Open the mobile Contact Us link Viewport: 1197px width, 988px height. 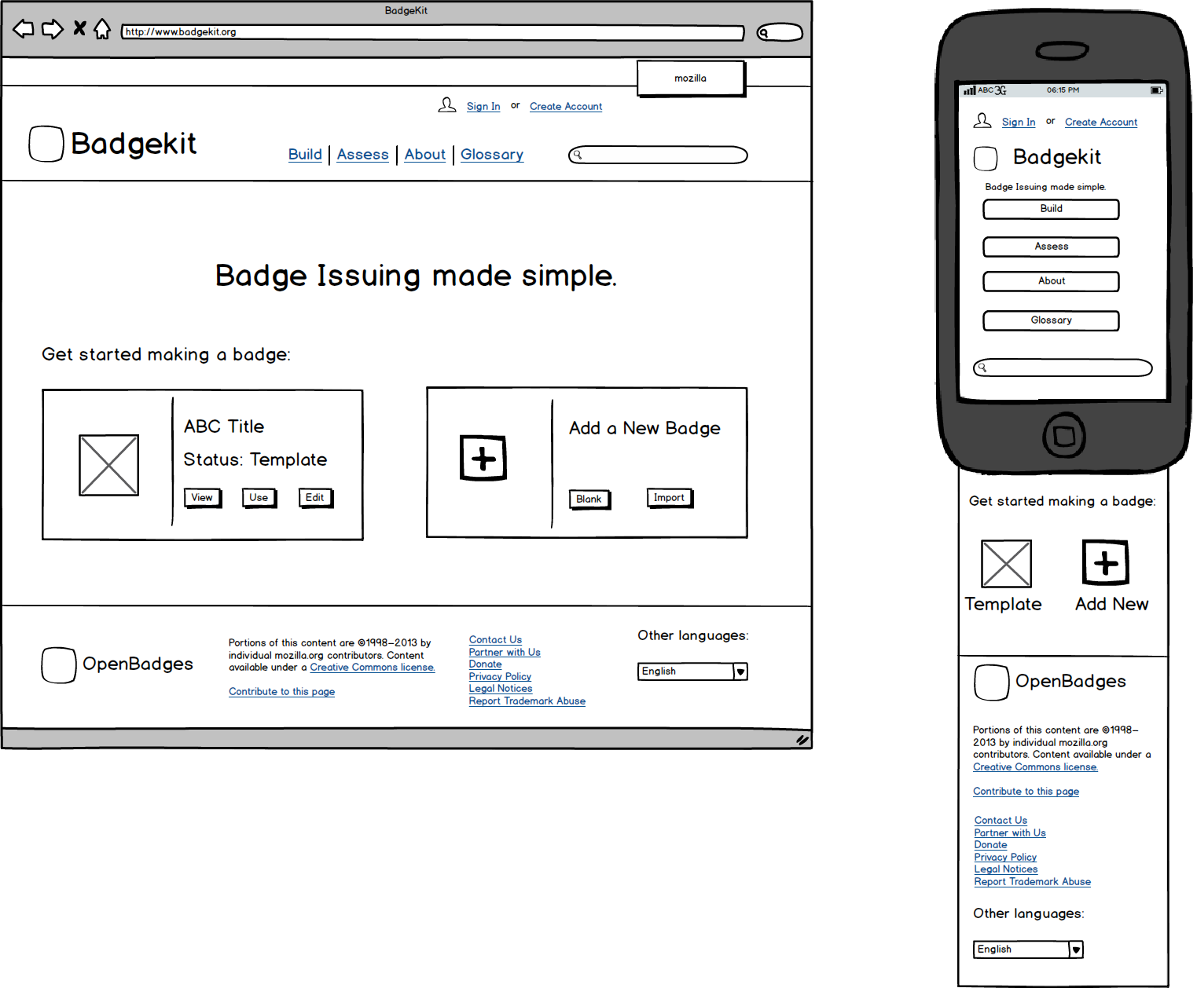1001,821
